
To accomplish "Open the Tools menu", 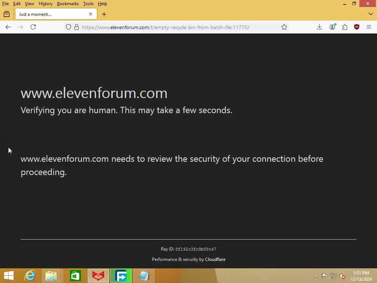I will [88, 4].
